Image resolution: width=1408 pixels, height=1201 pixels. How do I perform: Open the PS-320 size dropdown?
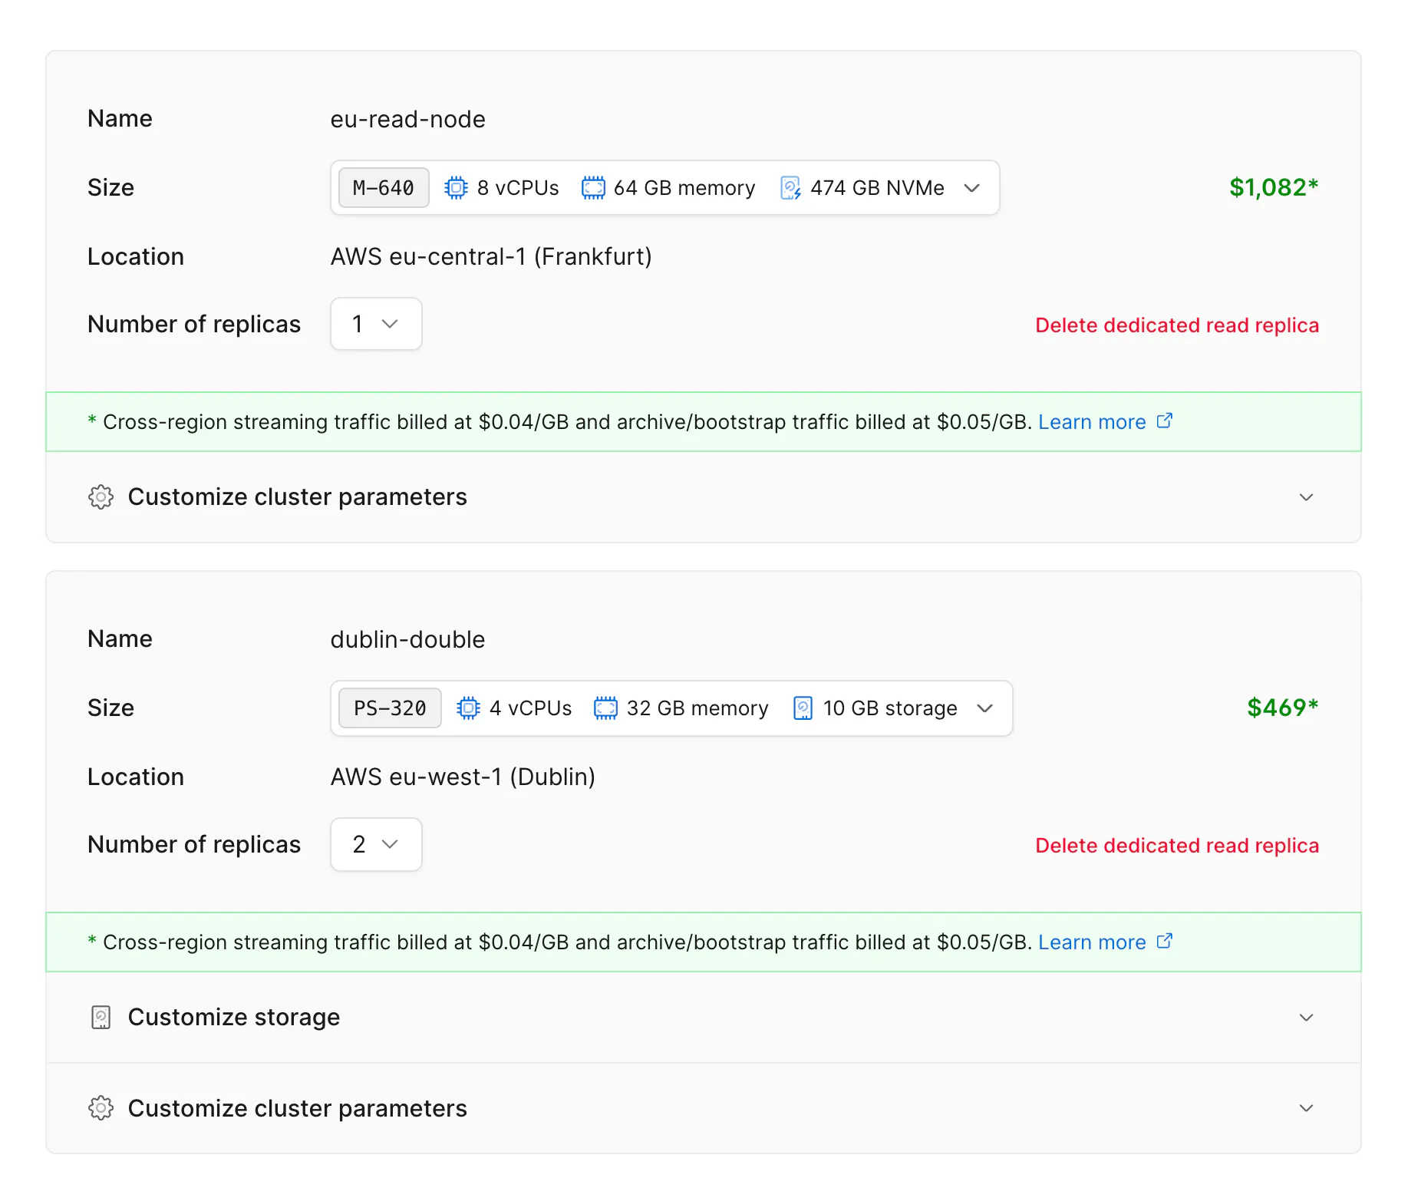(671, 708)
